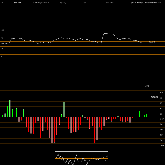Click the 44.24 RSI value label

click(152, 42)
